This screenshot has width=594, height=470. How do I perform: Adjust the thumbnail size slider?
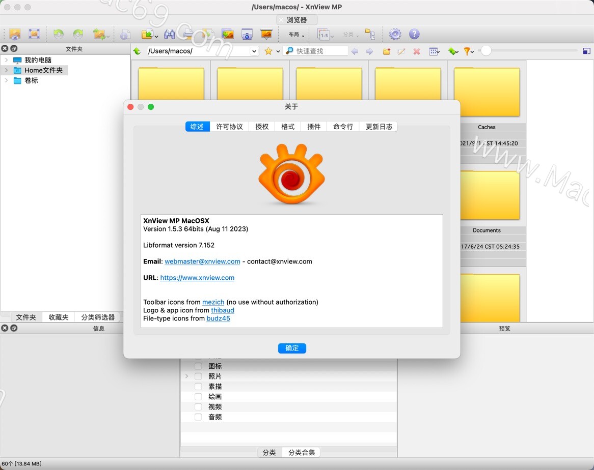click(x=487, y=51)
